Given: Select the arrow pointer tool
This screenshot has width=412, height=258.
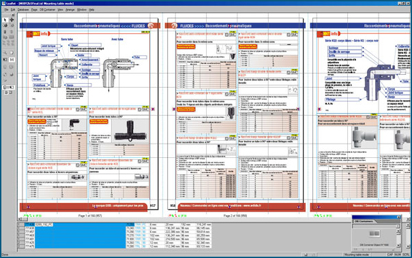Looking at the screenshot, I should (x=5, y=20).
